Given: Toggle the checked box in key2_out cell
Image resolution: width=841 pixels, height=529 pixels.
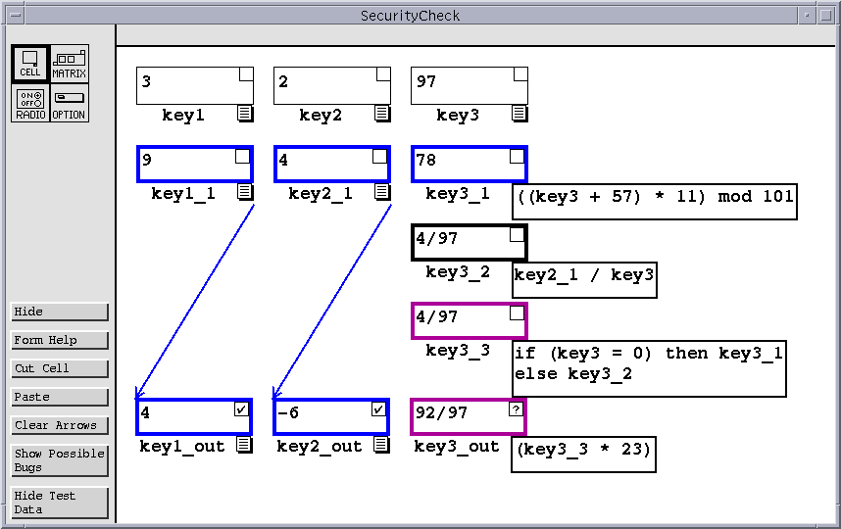Looking at the screenshot, I should point(378,409).
